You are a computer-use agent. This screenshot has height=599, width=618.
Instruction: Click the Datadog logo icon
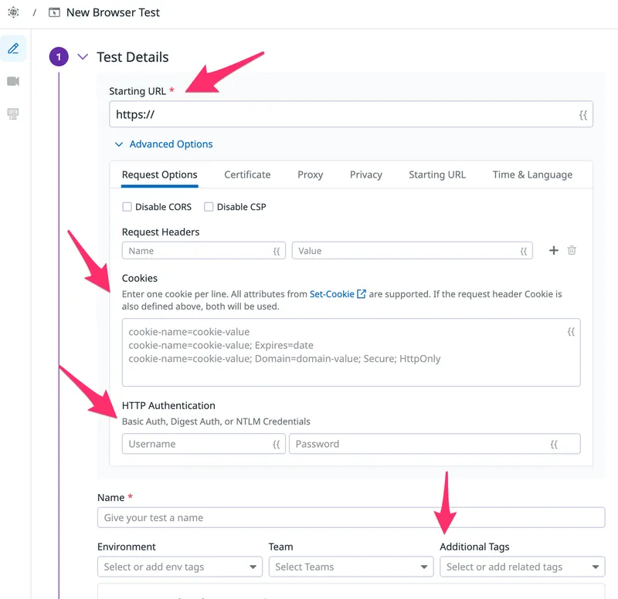pyautogui.click(x=13, y=12)
